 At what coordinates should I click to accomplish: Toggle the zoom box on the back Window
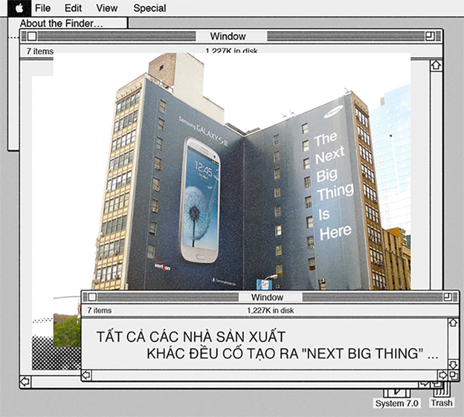429,36
